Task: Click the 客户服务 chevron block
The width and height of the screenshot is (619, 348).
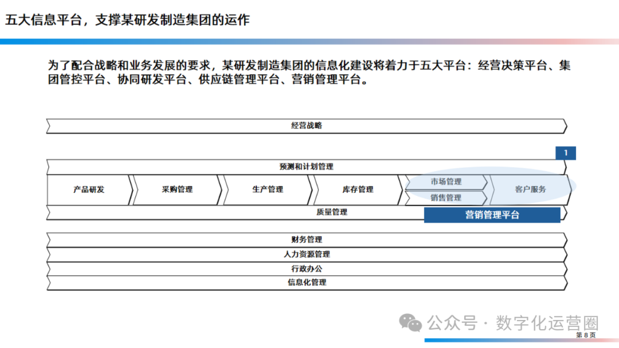Action: (530, 189)
